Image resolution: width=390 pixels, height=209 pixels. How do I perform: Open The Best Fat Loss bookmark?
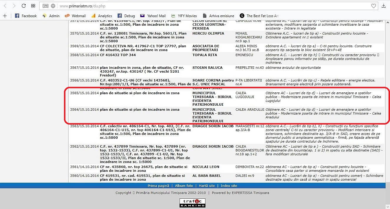pos(259,16)
